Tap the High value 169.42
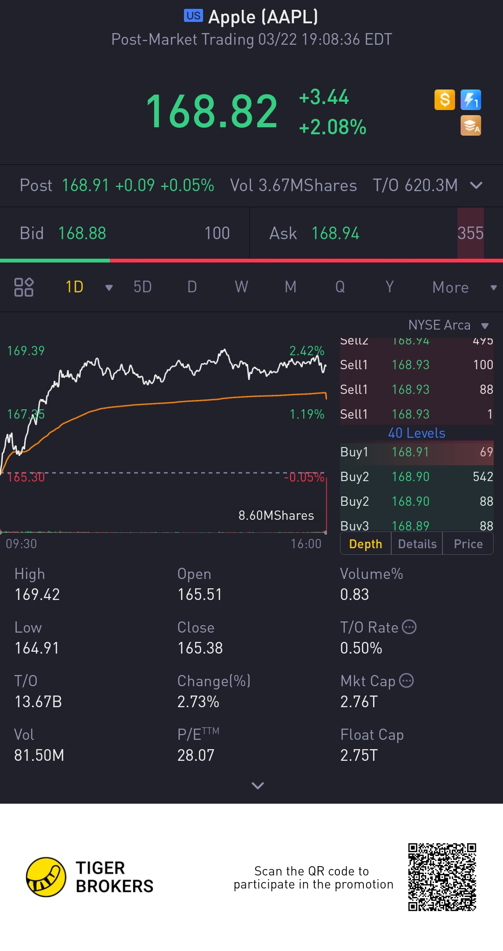Viewport: 503px width, 951px height. [37, 595]
